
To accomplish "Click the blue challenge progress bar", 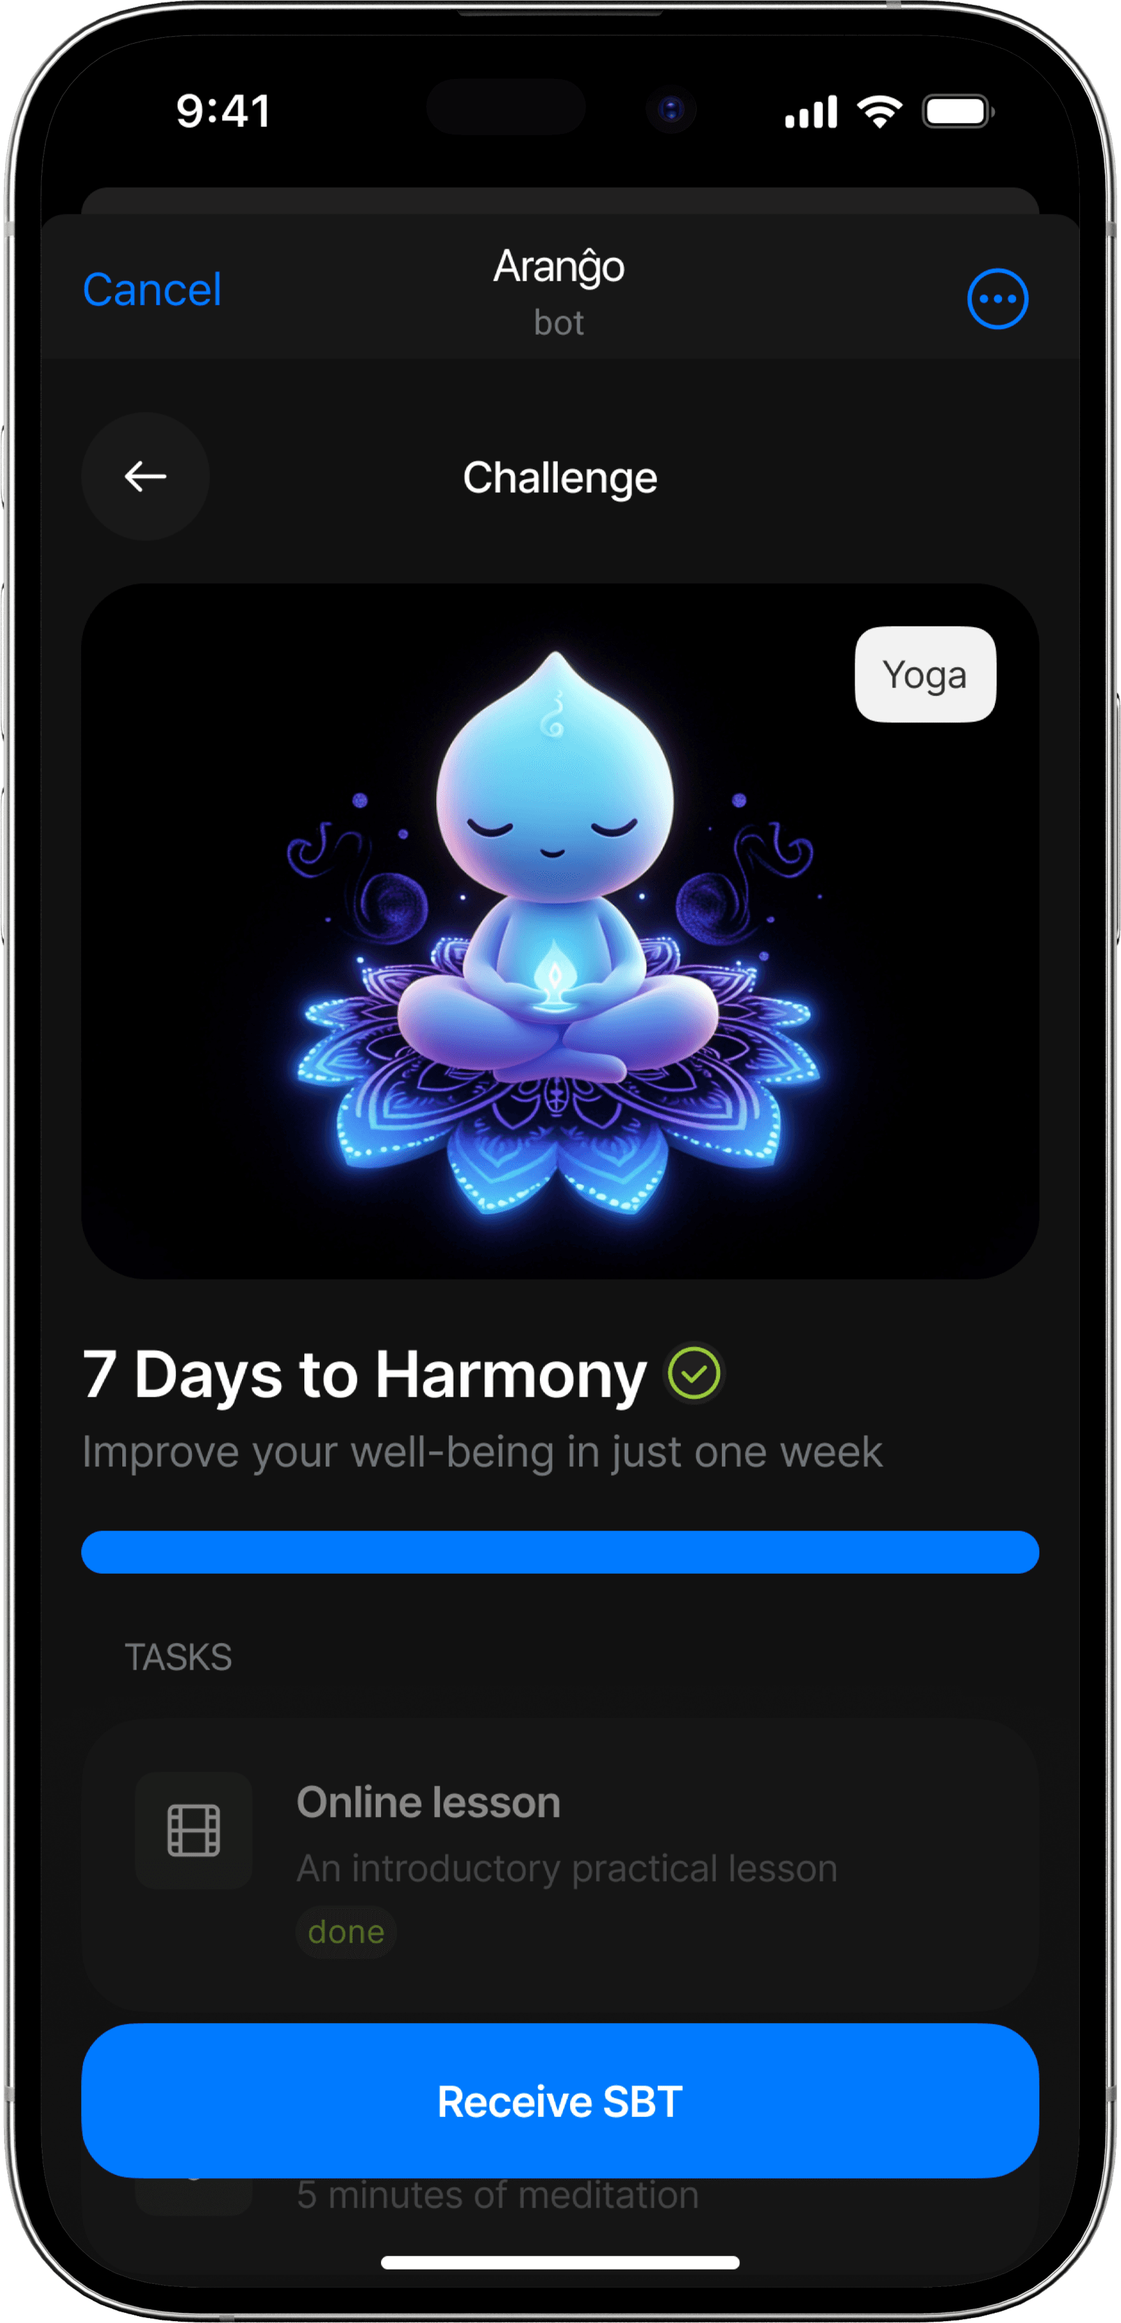I will 560,1552.
